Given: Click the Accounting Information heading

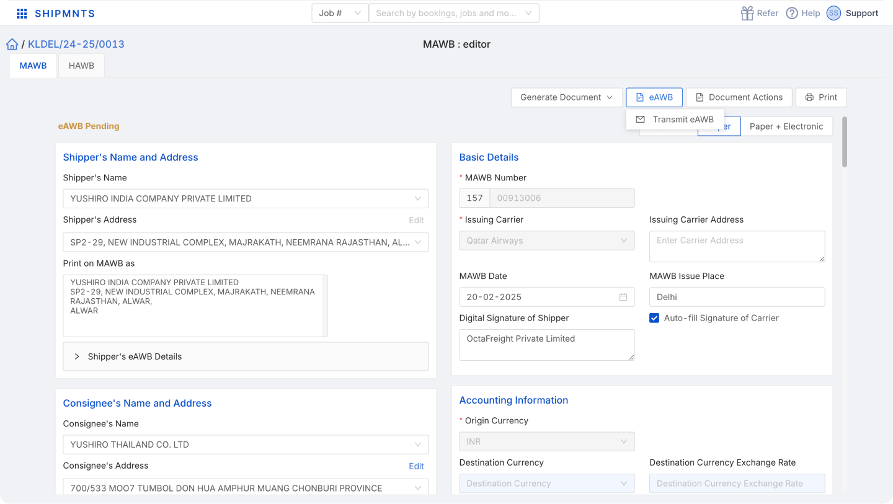Looking at the screenshot, I should point(513,400).
